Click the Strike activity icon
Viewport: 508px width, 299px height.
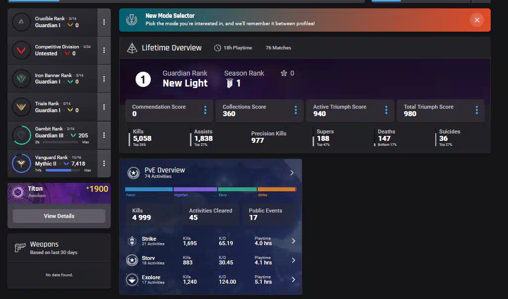click(x=132, y=241)
